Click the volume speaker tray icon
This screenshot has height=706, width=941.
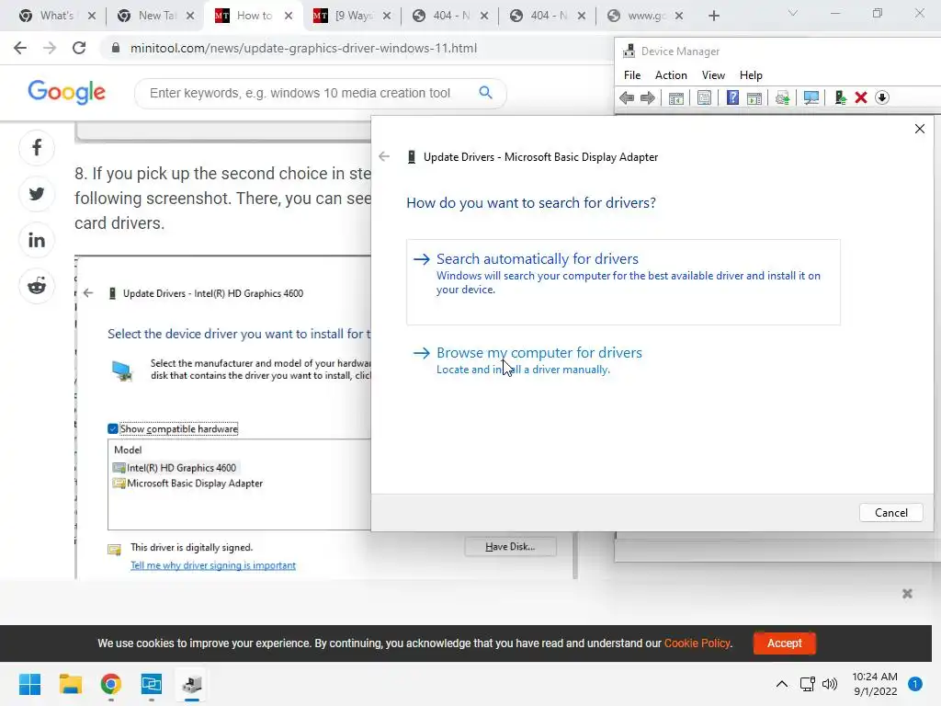[830, 684]
